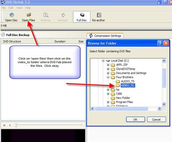The width and height of the screenshot is (172, 142).
Task: Click Cancel in Browse for Folder
Action: coord(156,119)
